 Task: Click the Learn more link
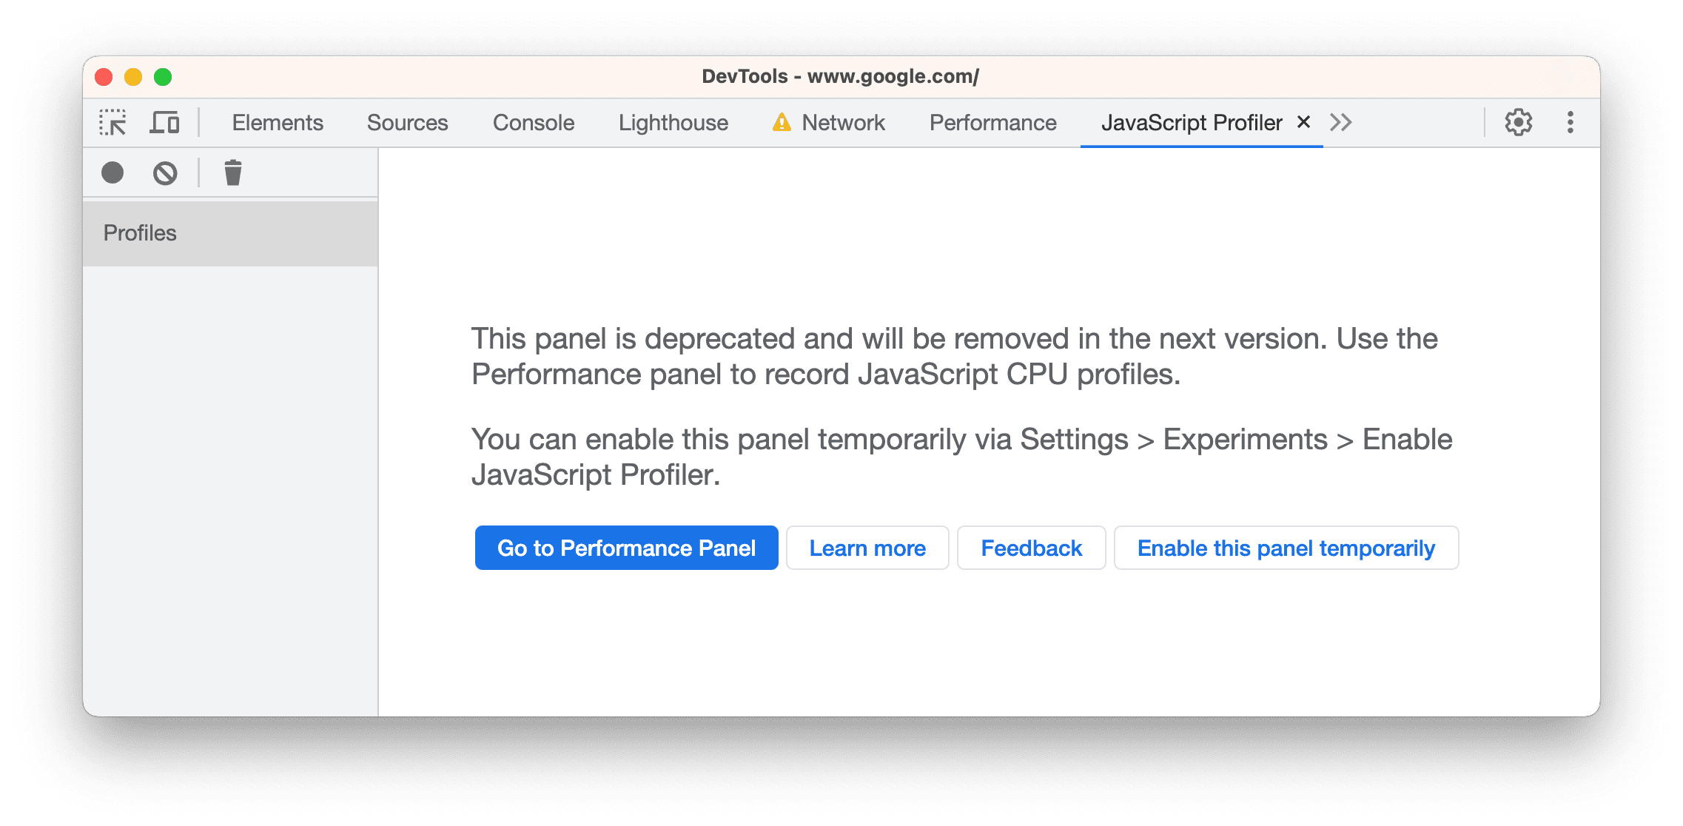(866, 547)
